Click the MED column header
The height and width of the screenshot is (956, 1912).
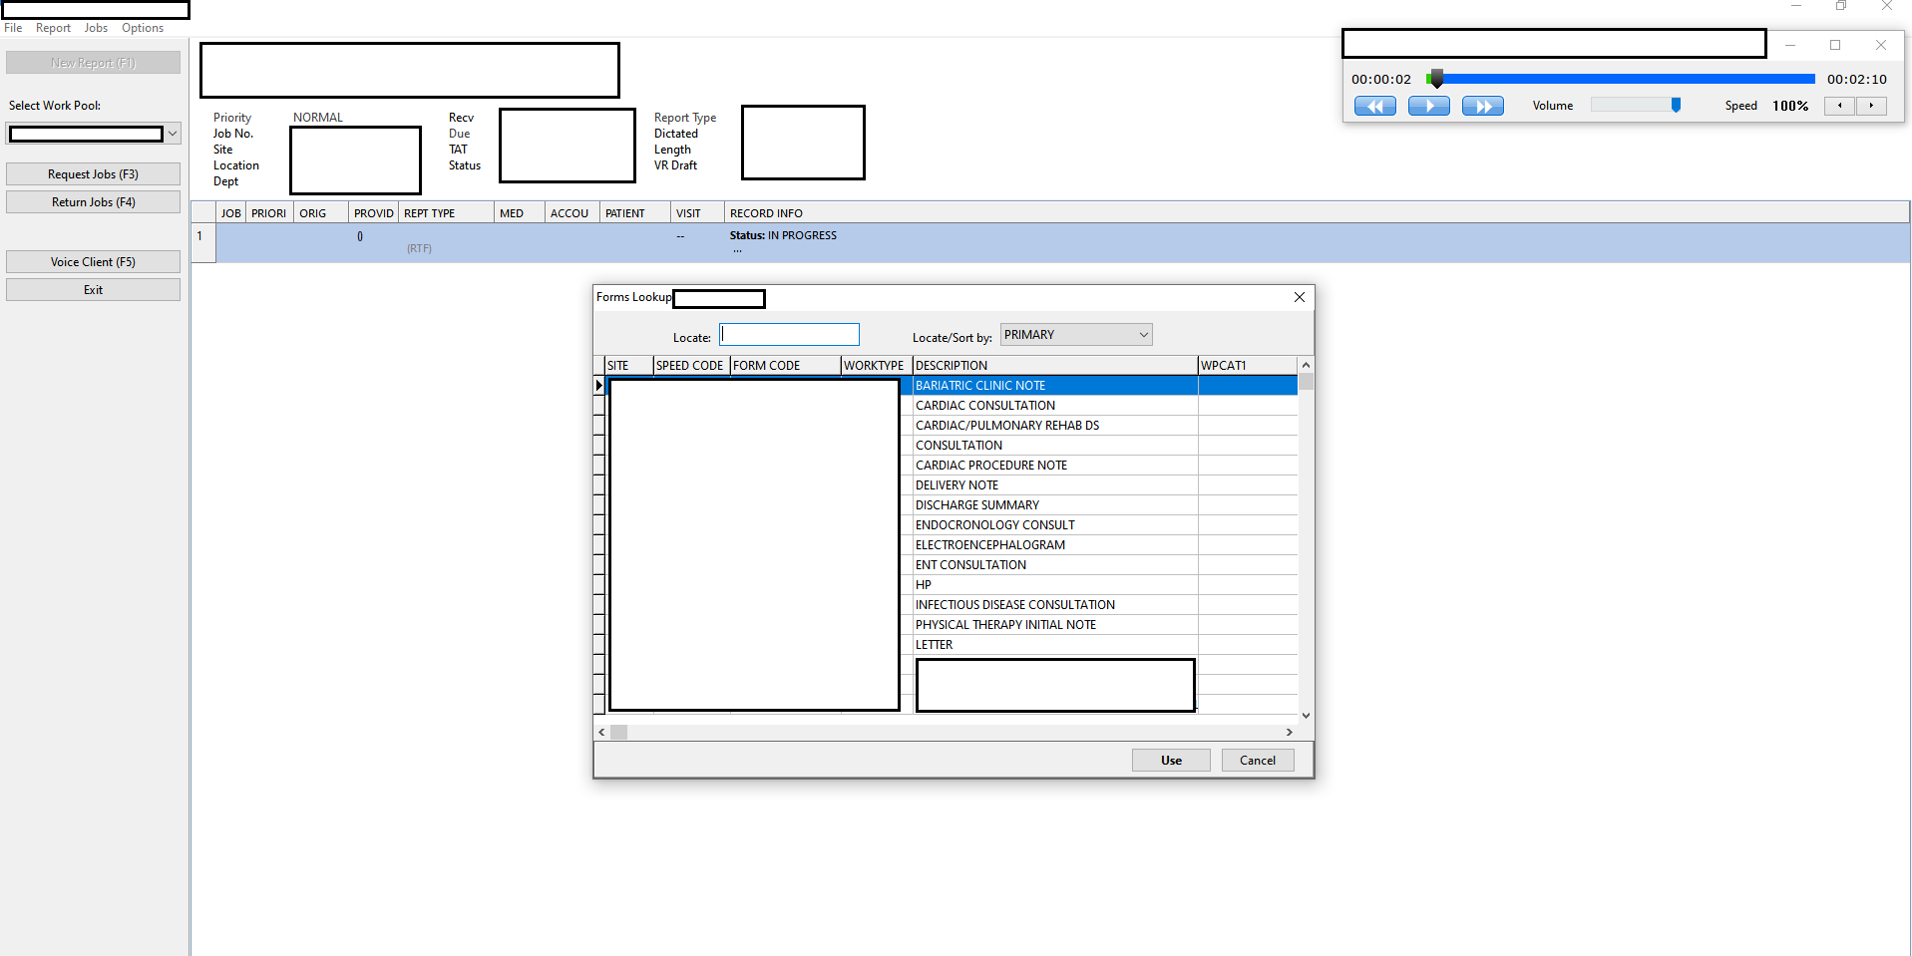[520, 213]
